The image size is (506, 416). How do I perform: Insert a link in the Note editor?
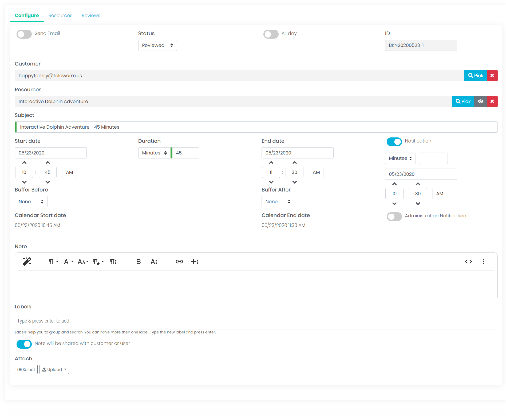(179, 262)
